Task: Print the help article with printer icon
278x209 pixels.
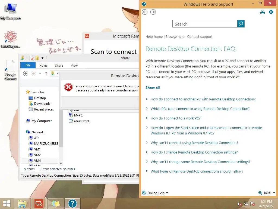Action: click(263, 12)
